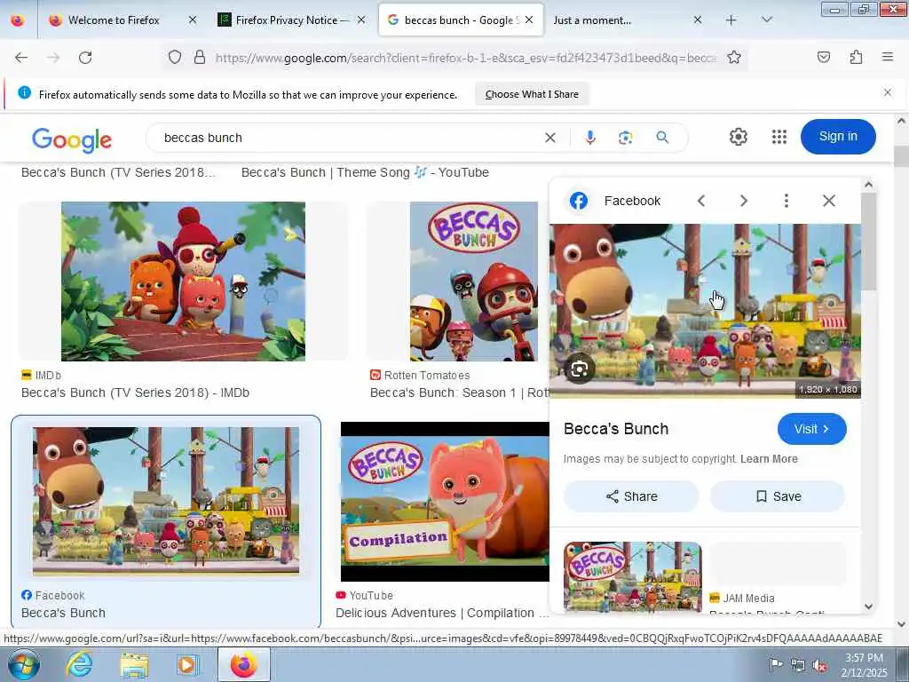Switch to Welcome to Firefox tab
This screenshot has width=909, height=682.
(x=114, y=20)
